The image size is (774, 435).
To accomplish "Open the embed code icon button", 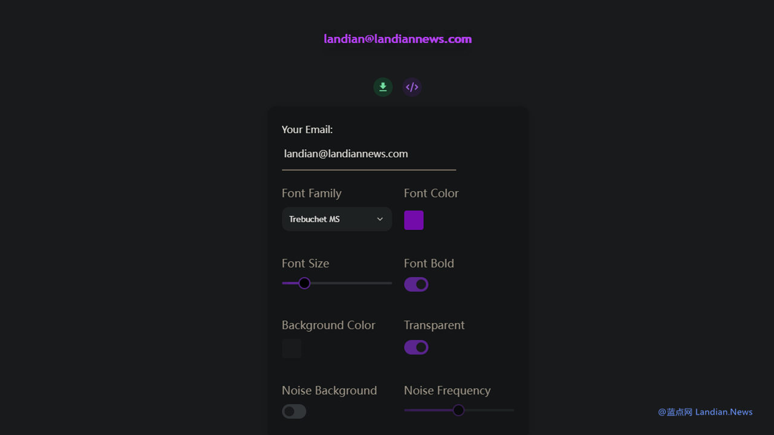I will point(412,87).
